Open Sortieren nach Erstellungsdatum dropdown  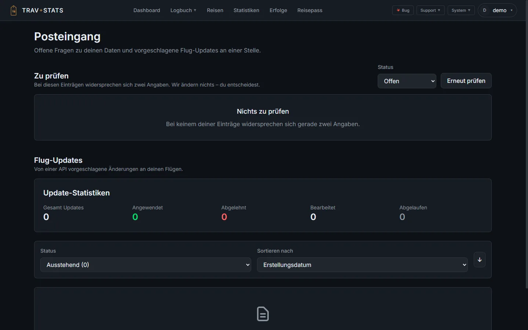click(x=362, y=265)
